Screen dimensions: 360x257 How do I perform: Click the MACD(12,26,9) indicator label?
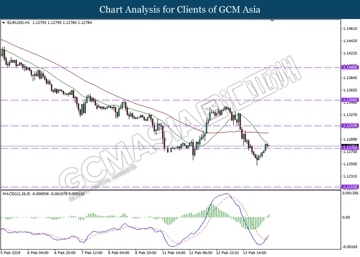[x=16, y=194]
